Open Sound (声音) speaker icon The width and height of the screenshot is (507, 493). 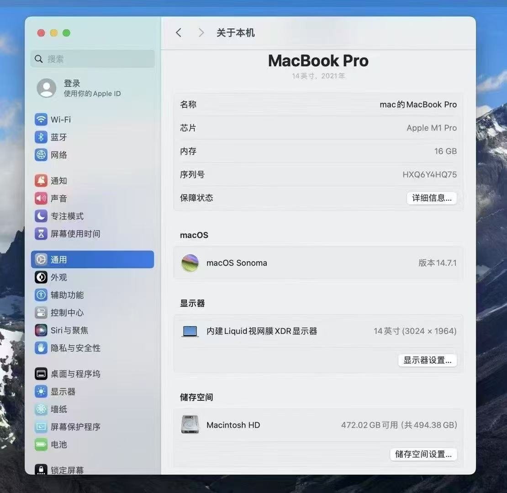click(x=41, y=199)
